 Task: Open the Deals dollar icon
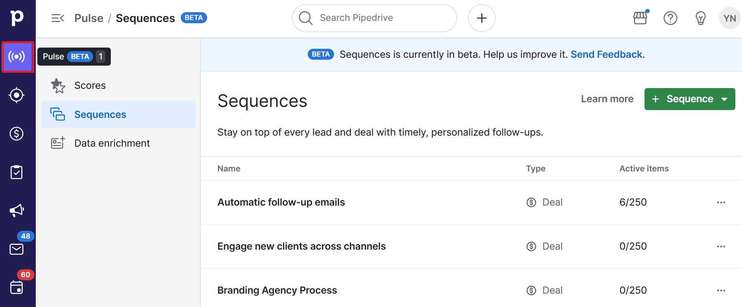17,134
